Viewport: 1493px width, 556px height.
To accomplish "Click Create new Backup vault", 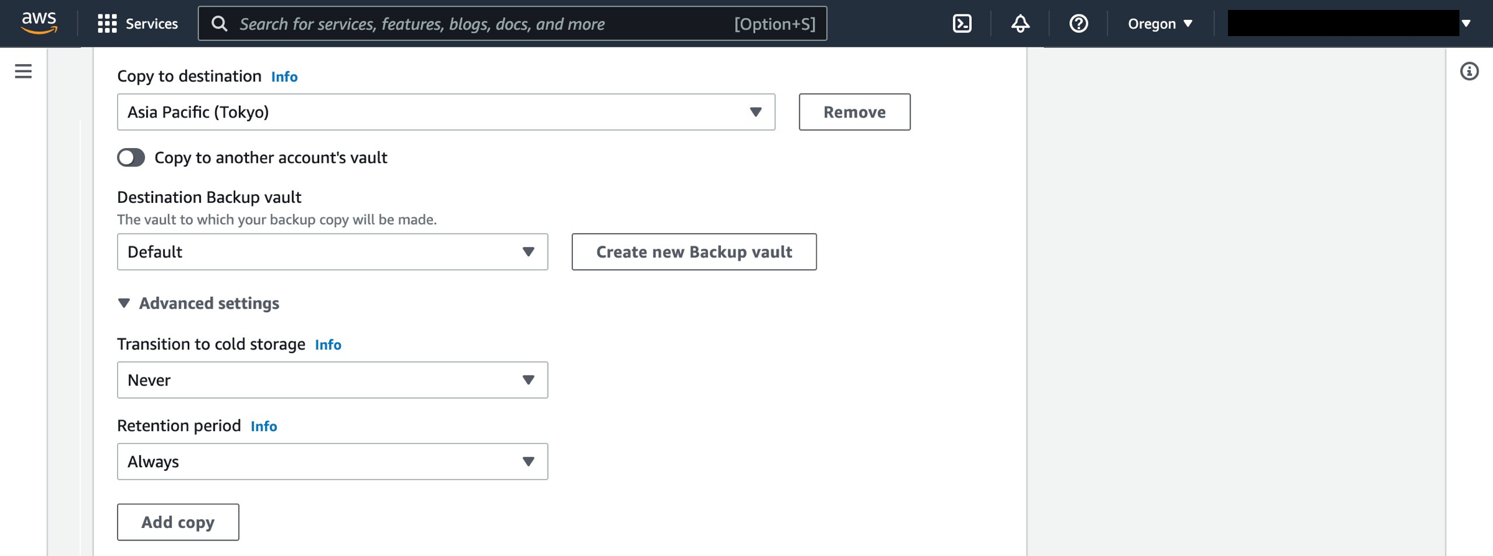I will pos(694,252).
